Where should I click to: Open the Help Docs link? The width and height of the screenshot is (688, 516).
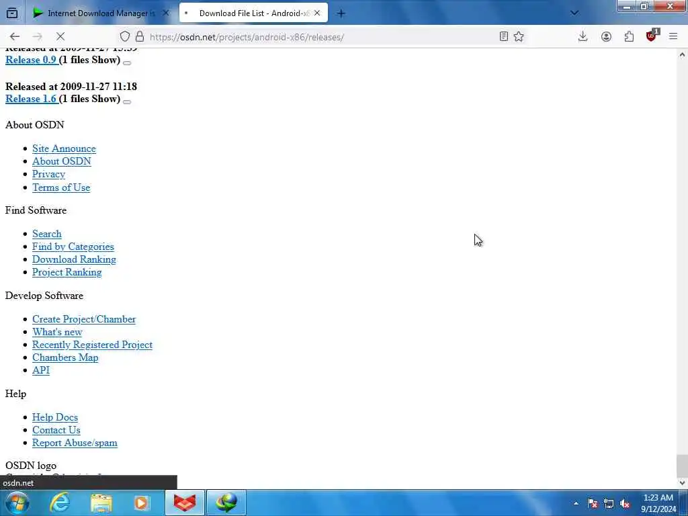point(55,417)
